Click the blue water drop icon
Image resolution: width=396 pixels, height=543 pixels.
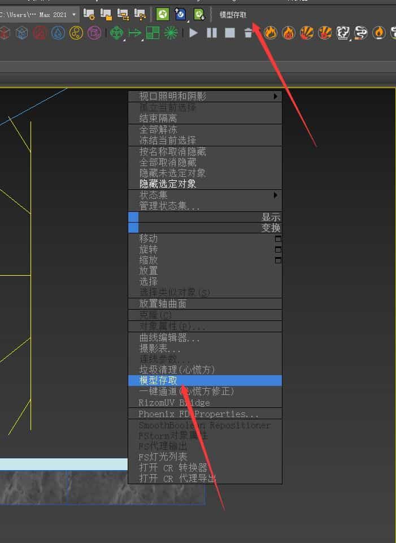tap(58, 33)
